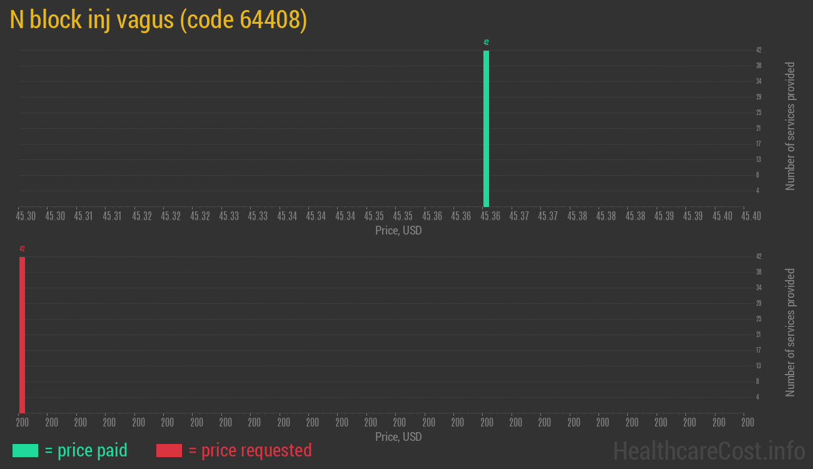Click the top chart's y-axis tick labeled 21
The height and width of the screenshot is (469, 813).
click(759, 128)
